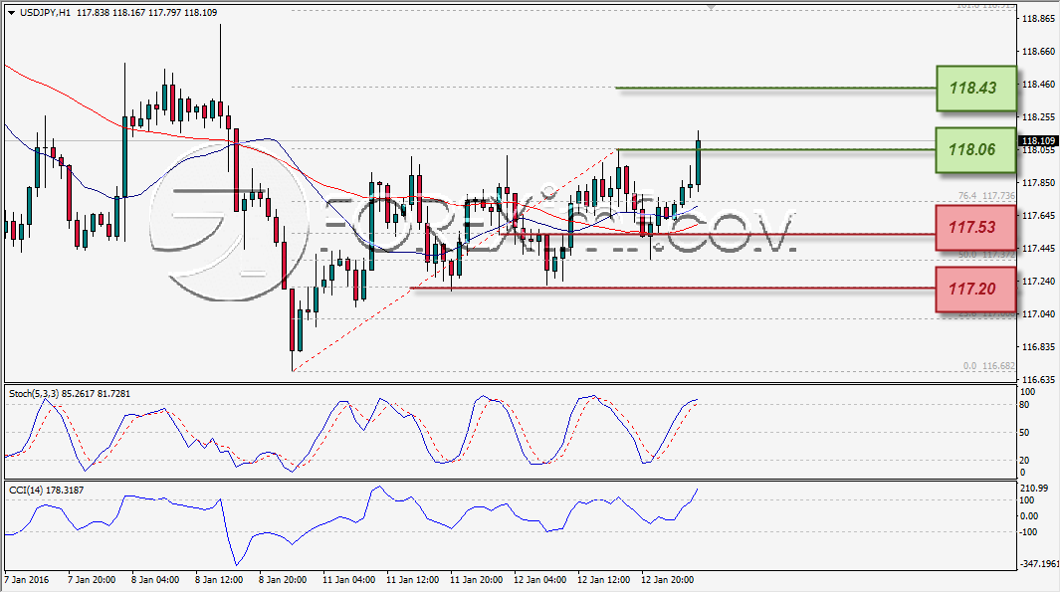Click the Stochastic scale value 50
The height and width of the screenshot is (593, 1061).
(1024, 433)
